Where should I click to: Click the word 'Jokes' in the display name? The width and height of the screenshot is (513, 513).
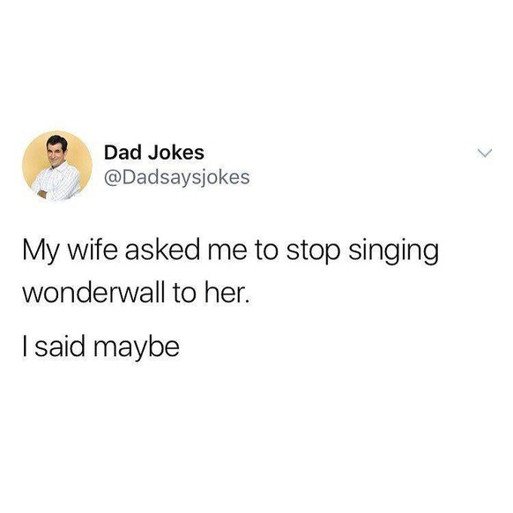[176, 152]
